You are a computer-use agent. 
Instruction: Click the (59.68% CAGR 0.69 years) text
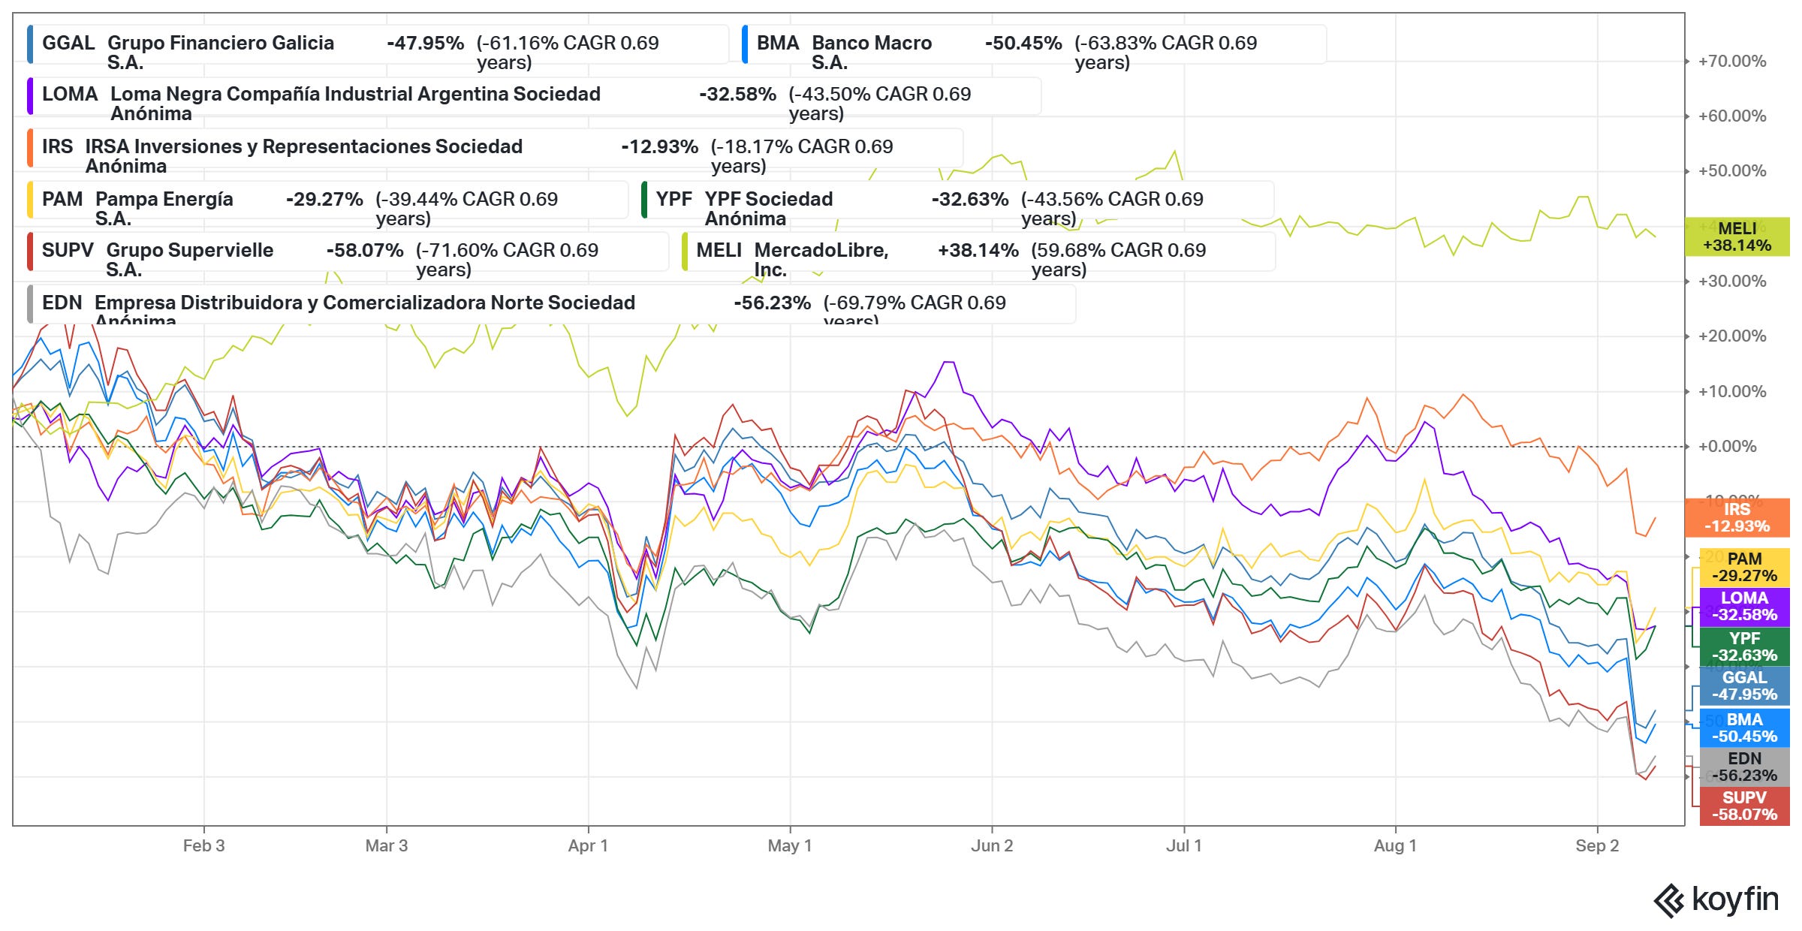(1119, 260)
